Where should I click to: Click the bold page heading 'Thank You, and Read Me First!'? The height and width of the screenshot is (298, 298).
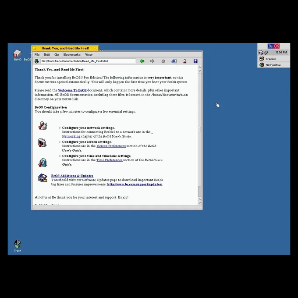coord(60,70)
